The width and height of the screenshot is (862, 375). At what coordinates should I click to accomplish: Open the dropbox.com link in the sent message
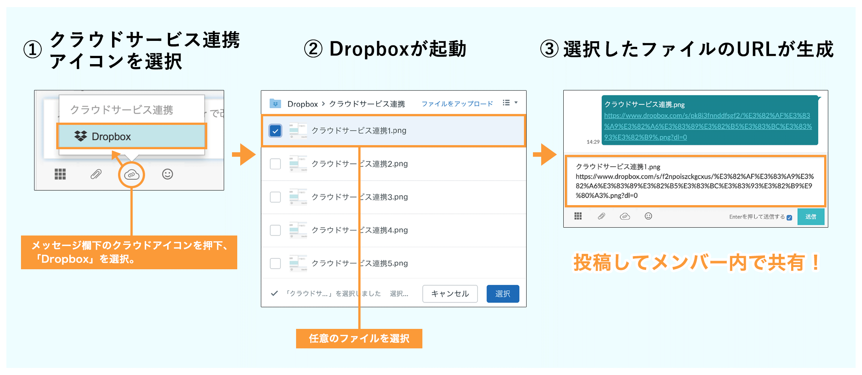tap(708, 126)
